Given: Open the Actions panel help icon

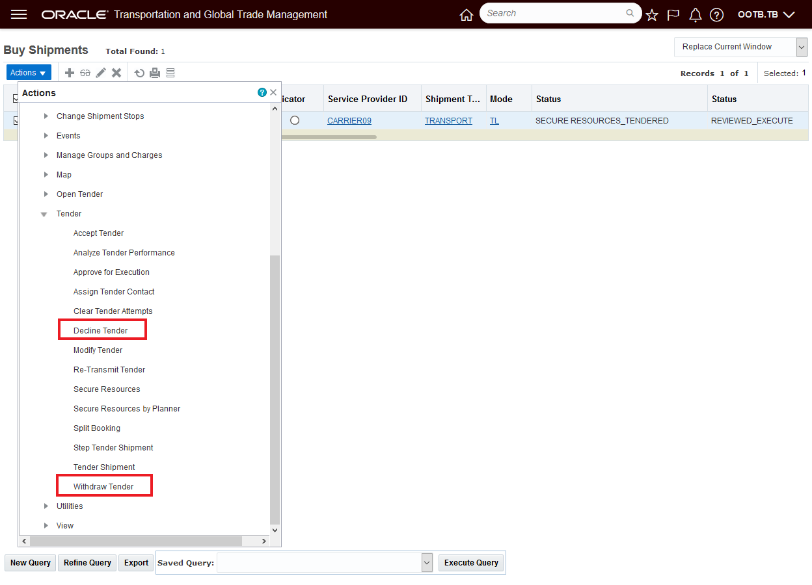Looking at the screenshot, I should pos(262,93).
